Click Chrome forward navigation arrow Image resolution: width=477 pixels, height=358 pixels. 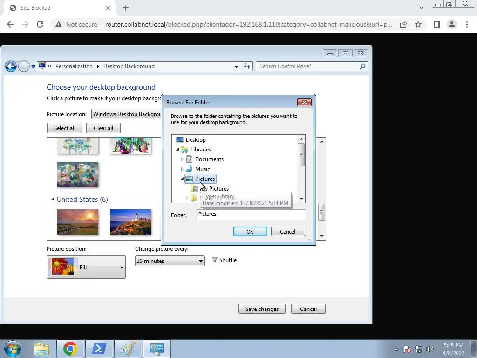click(x=25, y=24)
